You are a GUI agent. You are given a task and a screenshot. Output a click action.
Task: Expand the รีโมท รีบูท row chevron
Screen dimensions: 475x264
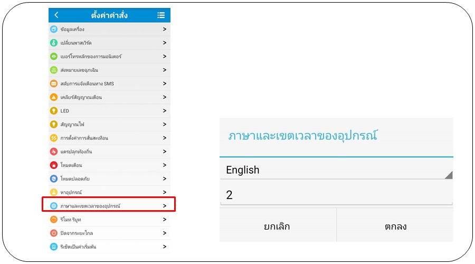(165, 219)
